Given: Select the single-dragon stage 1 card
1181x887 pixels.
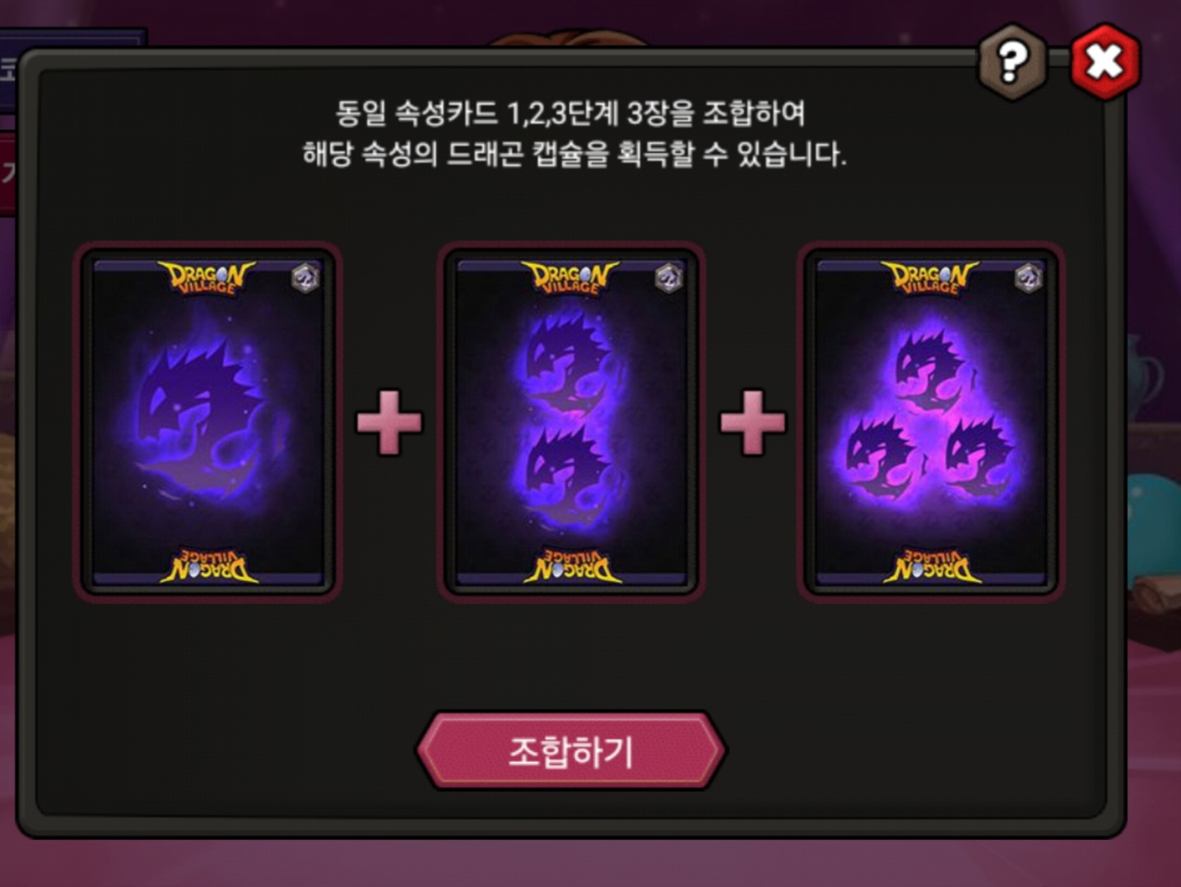Looking at the screenshot, I should tap(208, 421).
